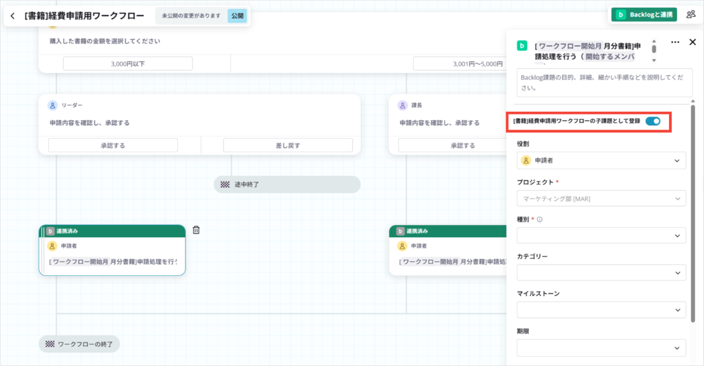Click the 公開 publish button
The width and height of the screenshot is (704, 366).
point(237,16)
